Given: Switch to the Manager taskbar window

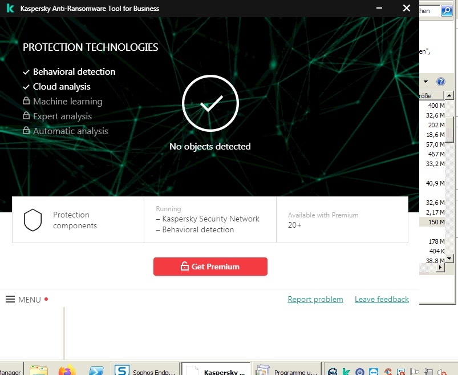Looking at the screenshot, I should point(11,369).
